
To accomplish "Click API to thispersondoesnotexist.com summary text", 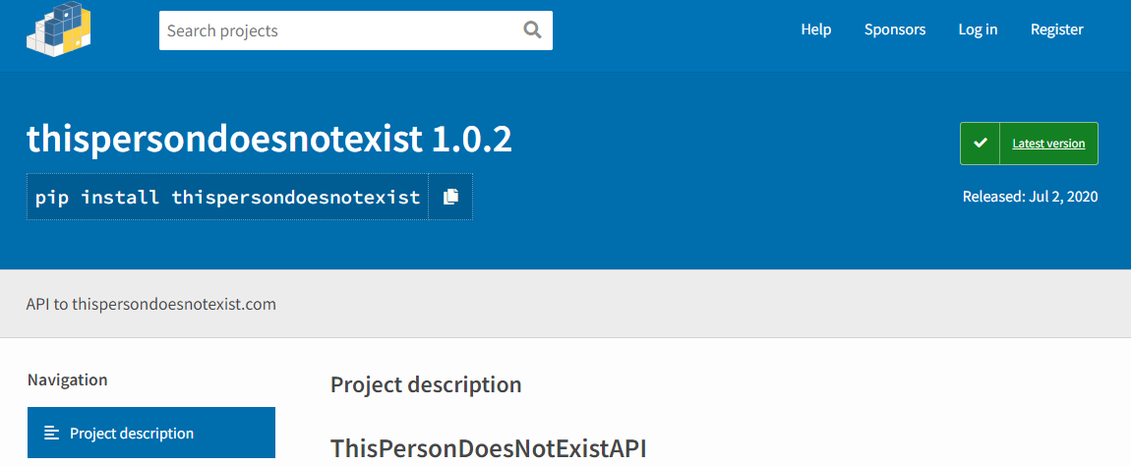I will (x=150, y=304).
